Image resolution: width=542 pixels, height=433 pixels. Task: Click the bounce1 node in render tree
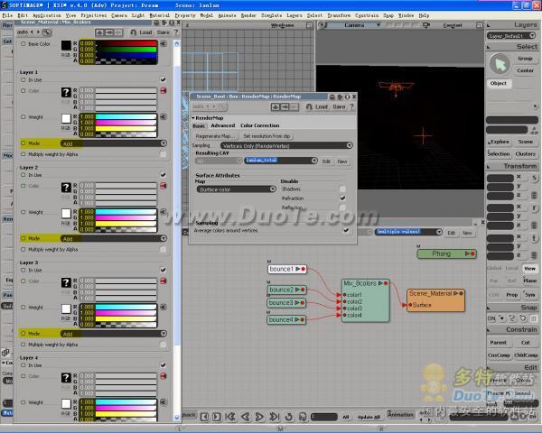tap(287, 269)
